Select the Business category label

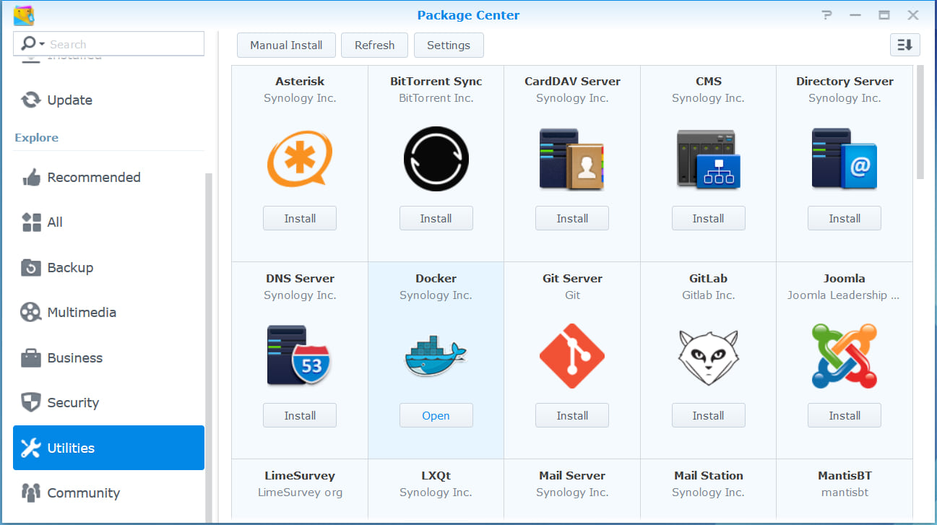click(x=75, y=357)
